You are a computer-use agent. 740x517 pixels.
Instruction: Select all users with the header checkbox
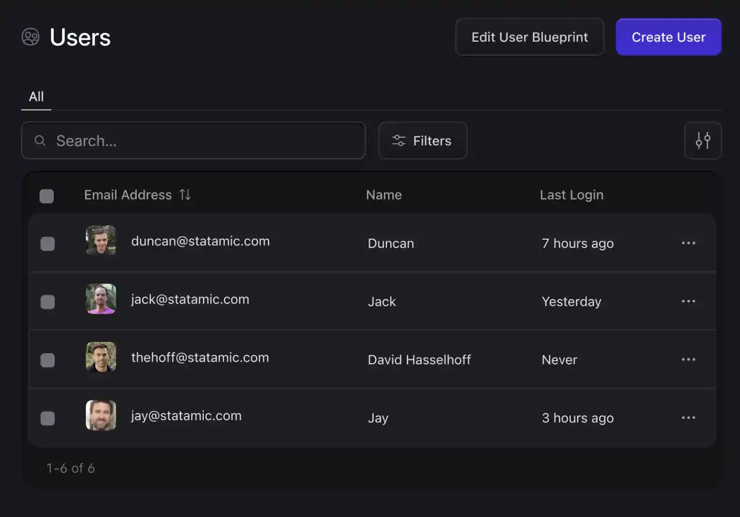[x=47, y=196]
